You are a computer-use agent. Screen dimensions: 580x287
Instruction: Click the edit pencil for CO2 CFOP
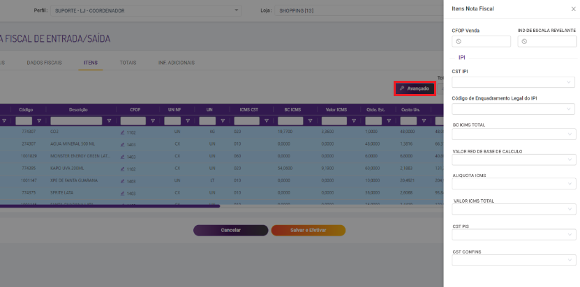point(122,132)
